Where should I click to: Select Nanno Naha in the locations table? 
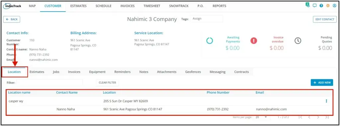pos(66,109)
